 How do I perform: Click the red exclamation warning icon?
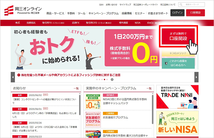pos(19,75)
